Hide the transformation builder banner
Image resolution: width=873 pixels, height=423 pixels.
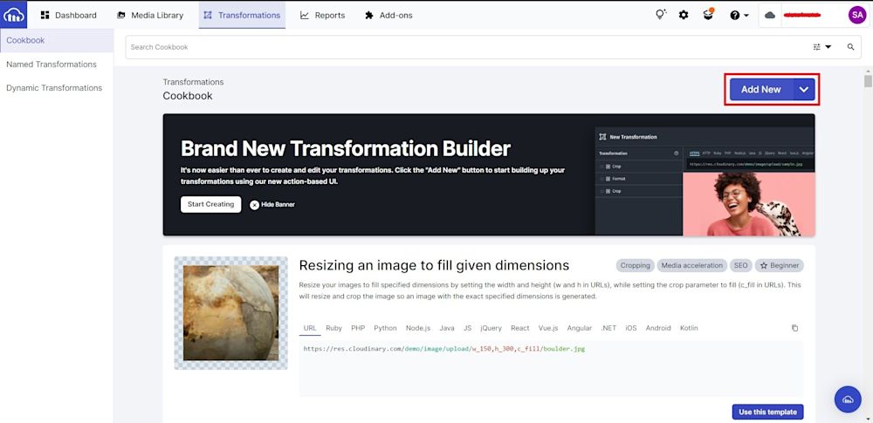[x=272, y=204]
